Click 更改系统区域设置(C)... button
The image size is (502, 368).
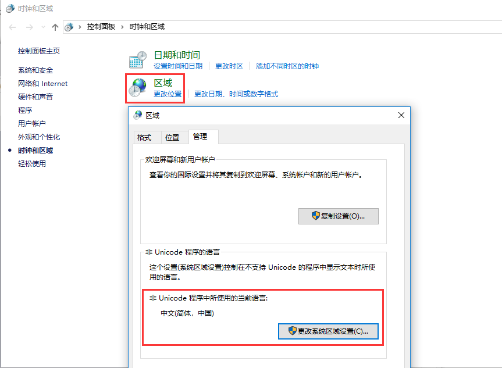[x=328, y=331]
